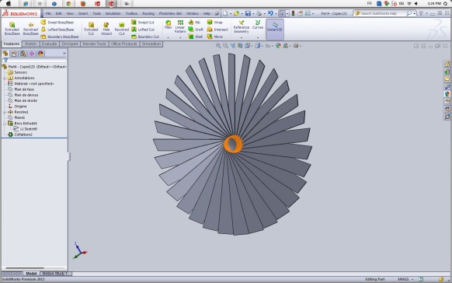
Task: Open Reference Geometry tools
Action: 242,26
